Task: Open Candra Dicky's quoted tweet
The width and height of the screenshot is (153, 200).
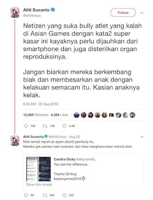Action: coord(84,172)
